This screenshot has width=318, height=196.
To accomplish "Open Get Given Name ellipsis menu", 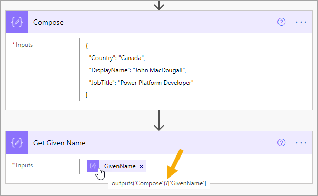I will pyautogui.click(x=301, y=143).
